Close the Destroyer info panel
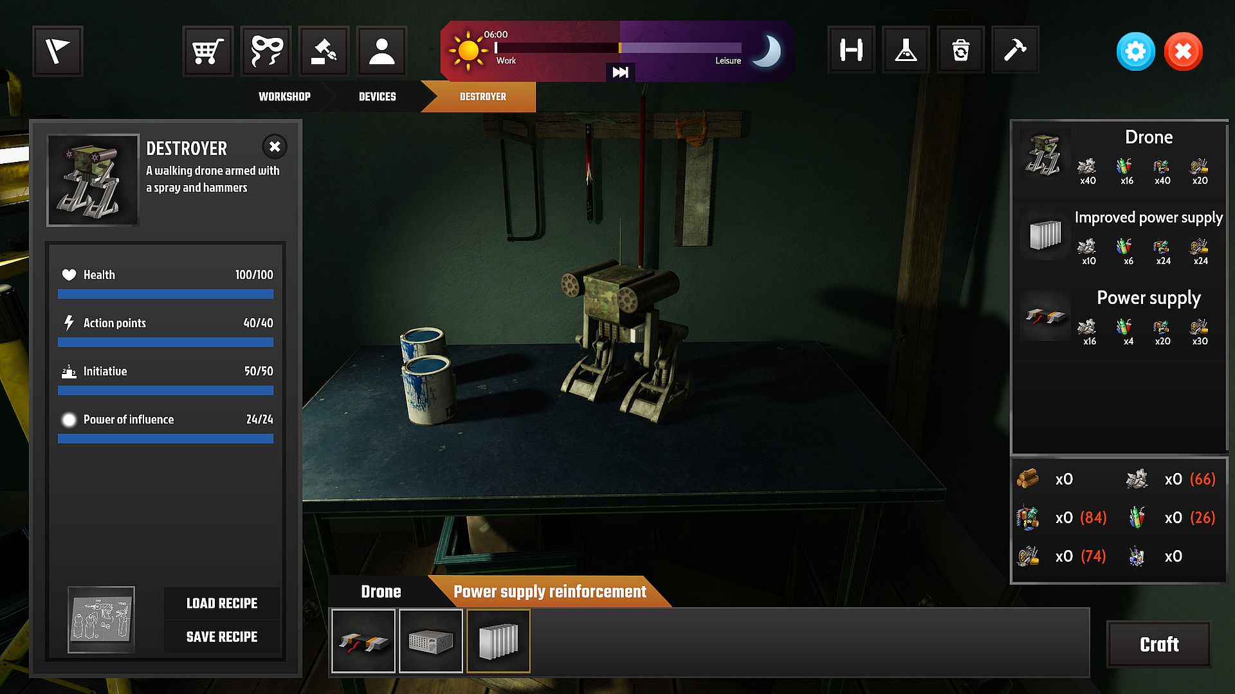Image resolution: width=1235 pixels, height=694 pixels. click(275, 147)
